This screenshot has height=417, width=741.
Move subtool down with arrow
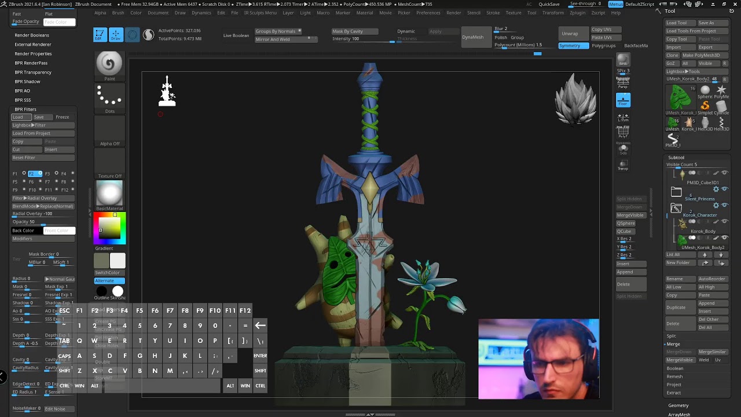click(721, 255)
